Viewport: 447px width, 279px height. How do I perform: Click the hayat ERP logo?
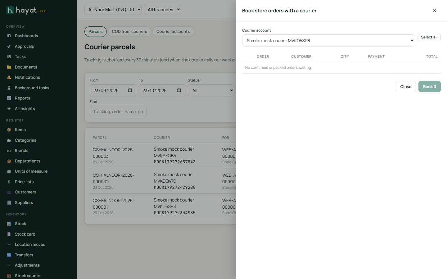pyautogui.click(x=26, y=10)
